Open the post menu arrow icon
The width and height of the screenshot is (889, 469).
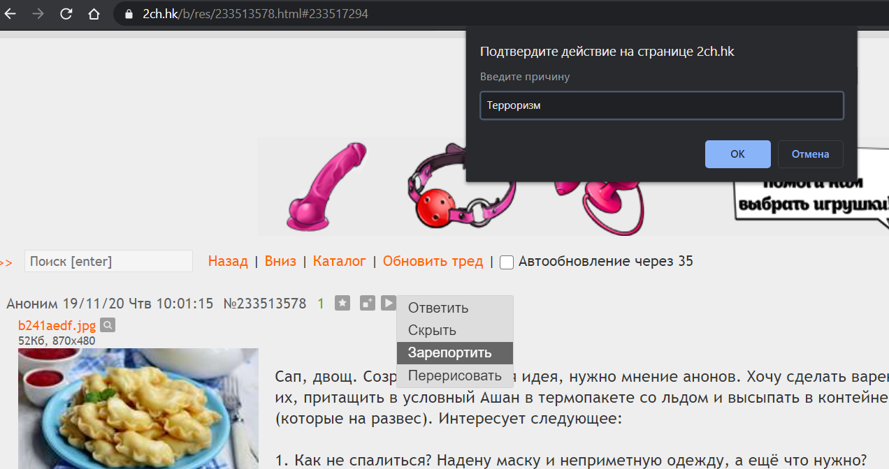[388, 303]
